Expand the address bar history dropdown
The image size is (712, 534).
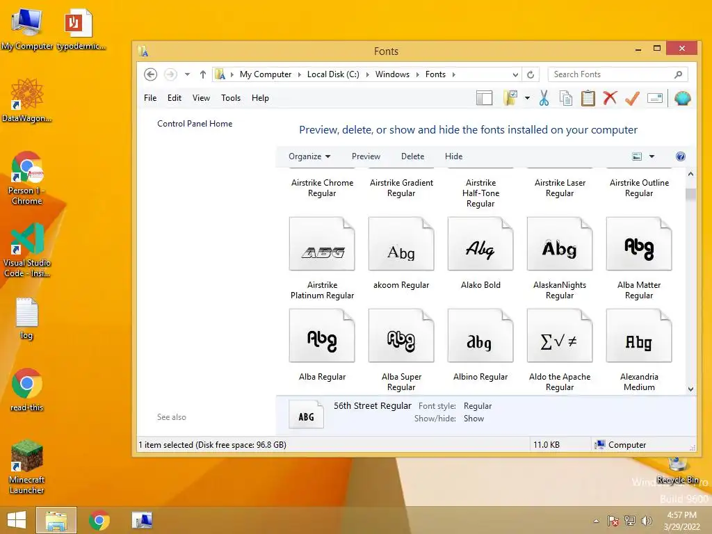[x=515, y=74]
